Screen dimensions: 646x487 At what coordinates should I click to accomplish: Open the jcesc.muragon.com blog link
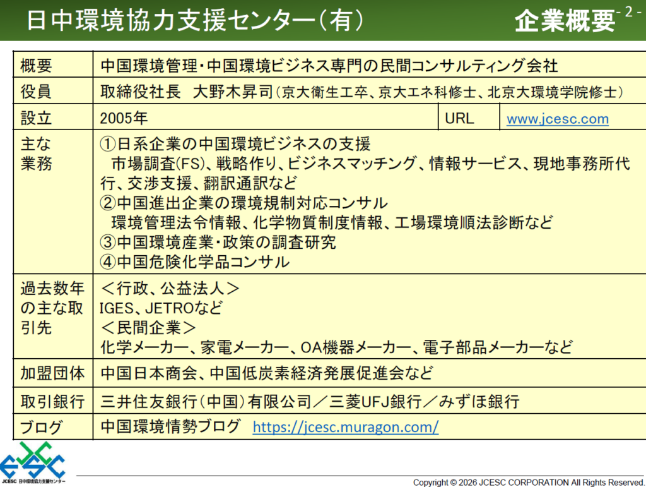[x=345, y=427]
